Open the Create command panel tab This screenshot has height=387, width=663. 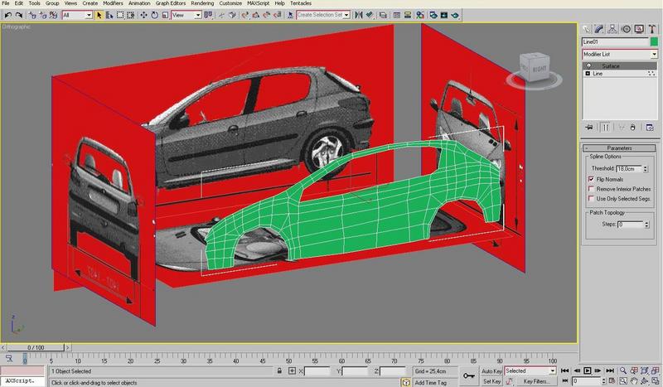pyautogui.click(x=586, y=29)
